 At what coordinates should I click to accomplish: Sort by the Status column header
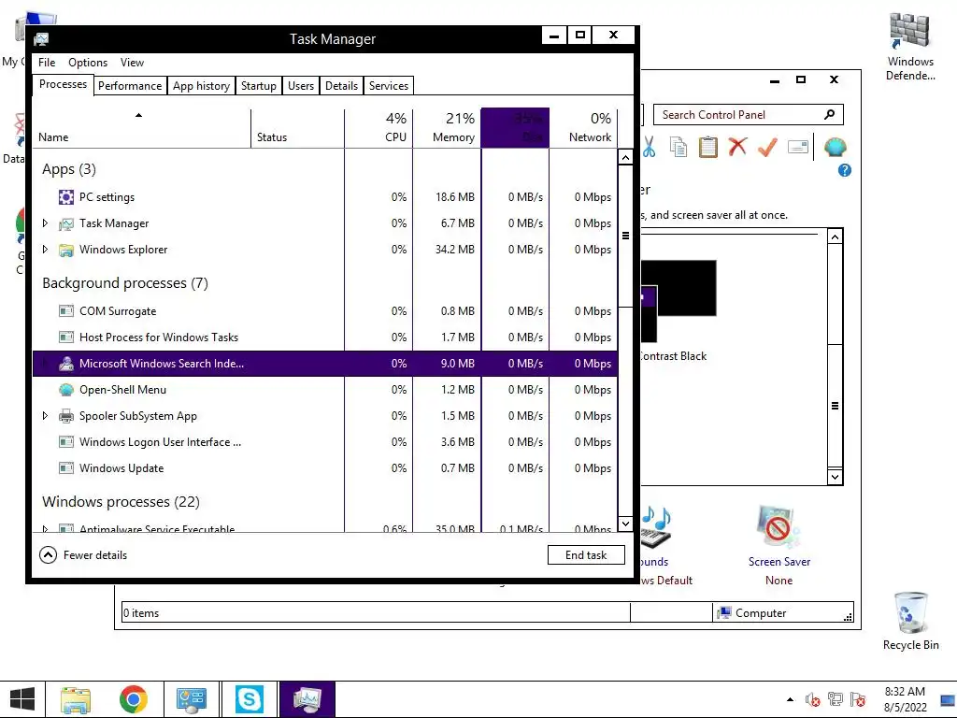(298, 129)
